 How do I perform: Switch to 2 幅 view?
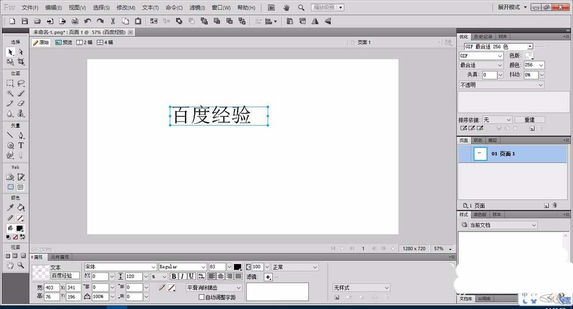(84, 42)
